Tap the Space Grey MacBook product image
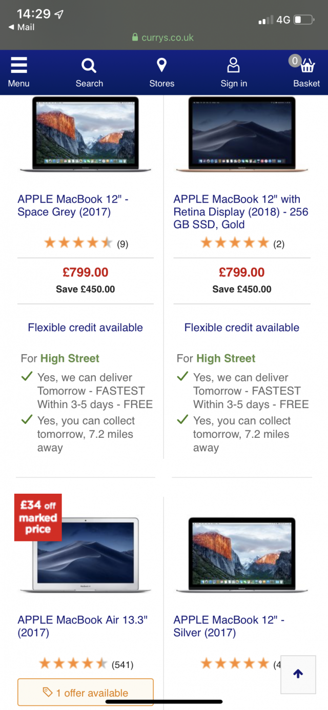Viewport: 328px width, 710px height. (x=86, y=134)
